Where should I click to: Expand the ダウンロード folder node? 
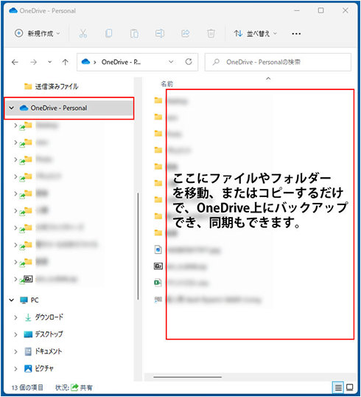(x=15, y=317)
